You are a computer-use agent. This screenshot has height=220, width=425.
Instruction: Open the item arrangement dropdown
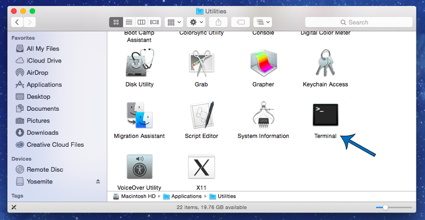pos(174,22)
